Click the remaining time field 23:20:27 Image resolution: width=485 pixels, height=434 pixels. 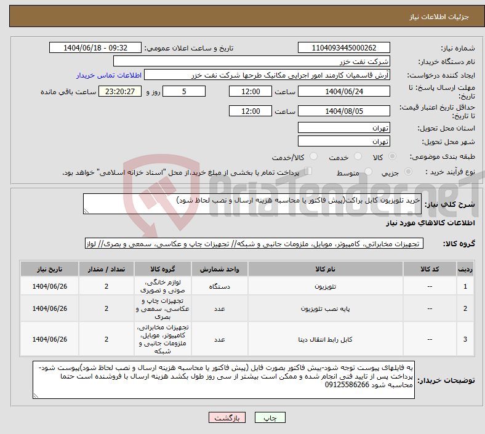[120, 92]
